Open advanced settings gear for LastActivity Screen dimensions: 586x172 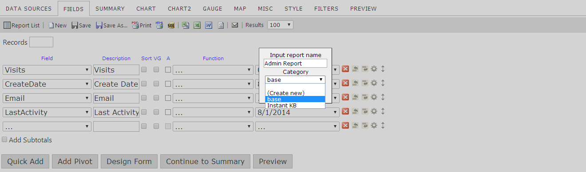pos(374,111)
